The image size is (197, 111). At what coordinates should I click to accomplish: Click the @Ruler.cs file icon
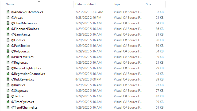click(8, 85)
